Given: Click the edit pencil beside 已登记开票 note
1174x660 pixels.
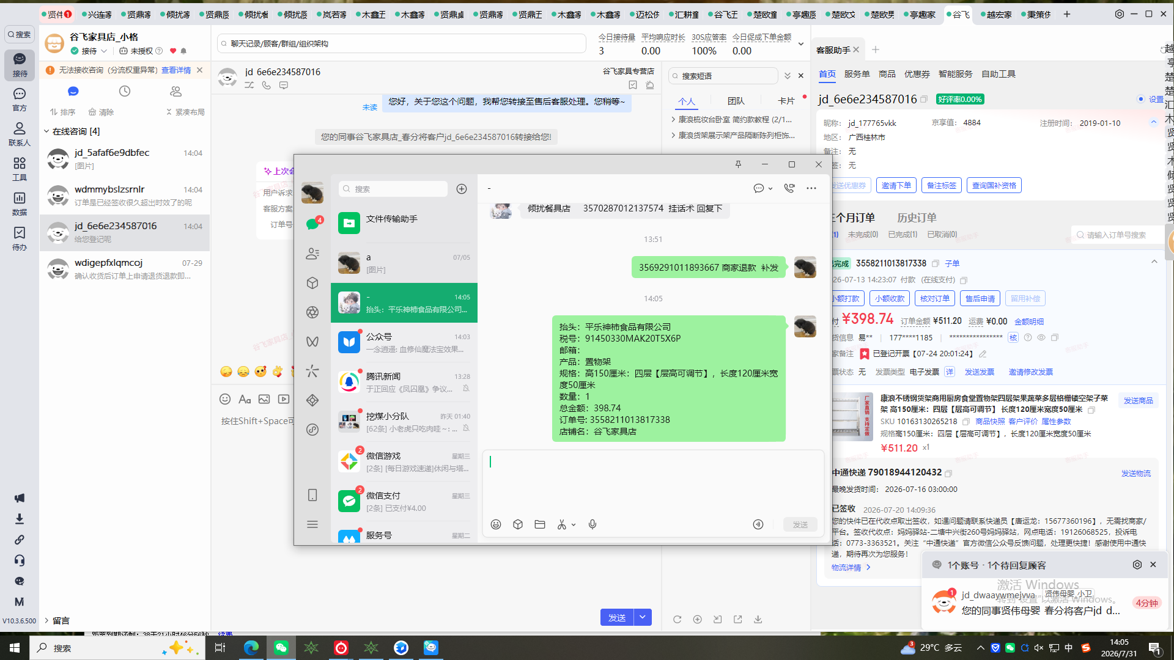Looking at the screenshot, I should tap(983, 354).
